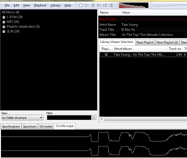Image resolution: width=187 pixels, height=158 pixels.
Task: Open the View menu
Action: (x=26, y=5)
